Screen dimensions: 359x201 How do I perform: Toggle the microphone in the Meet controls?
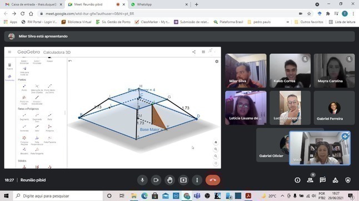(x=142, y=180)
